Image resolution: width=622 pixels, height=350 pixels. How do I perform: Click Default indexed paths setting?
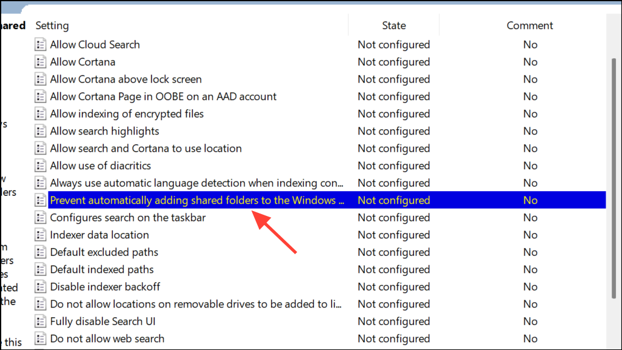point(102,270)
